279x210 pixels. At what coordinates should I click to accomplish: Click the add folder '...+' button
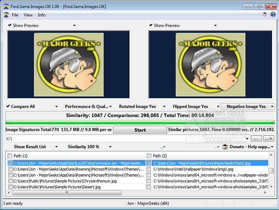(269, 139)
